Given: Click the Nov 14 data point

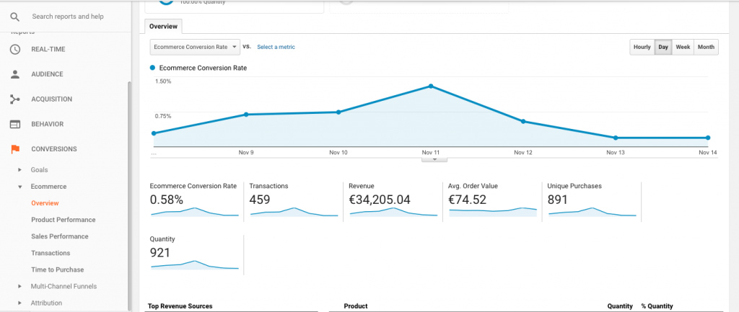Looking at the screenshot, I should tap(708, 138).
